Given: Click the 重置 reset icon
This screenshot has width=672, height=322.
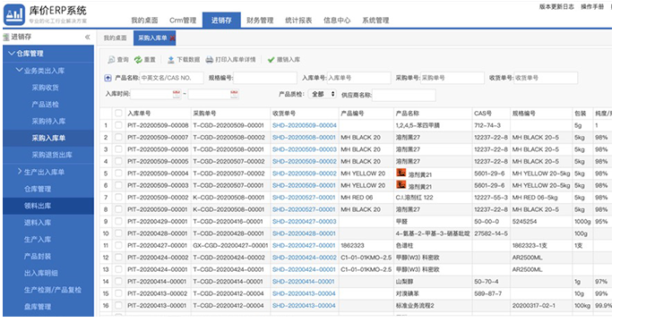Looking at the screenshot, I should [x=138, y=60].
